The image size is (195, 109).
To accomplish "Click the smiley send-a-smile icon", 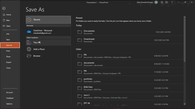I will 162,2.
